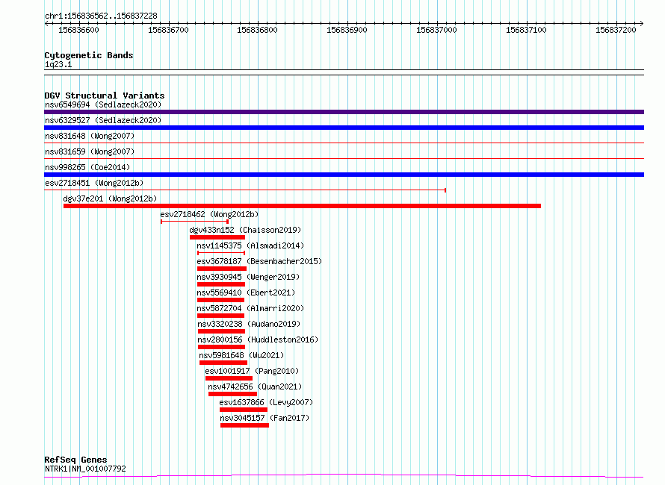
Task: Open the esv1001917 (Pang2010) label
Action: (x=252, y=371)
